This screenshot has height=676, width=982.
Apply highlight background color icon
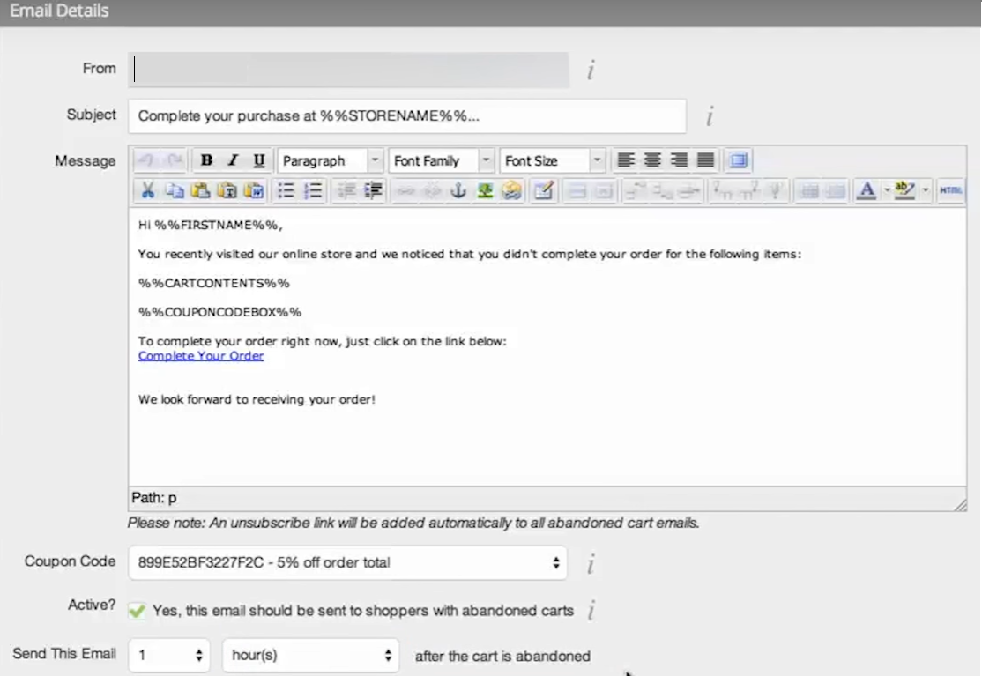coord(904,190)
